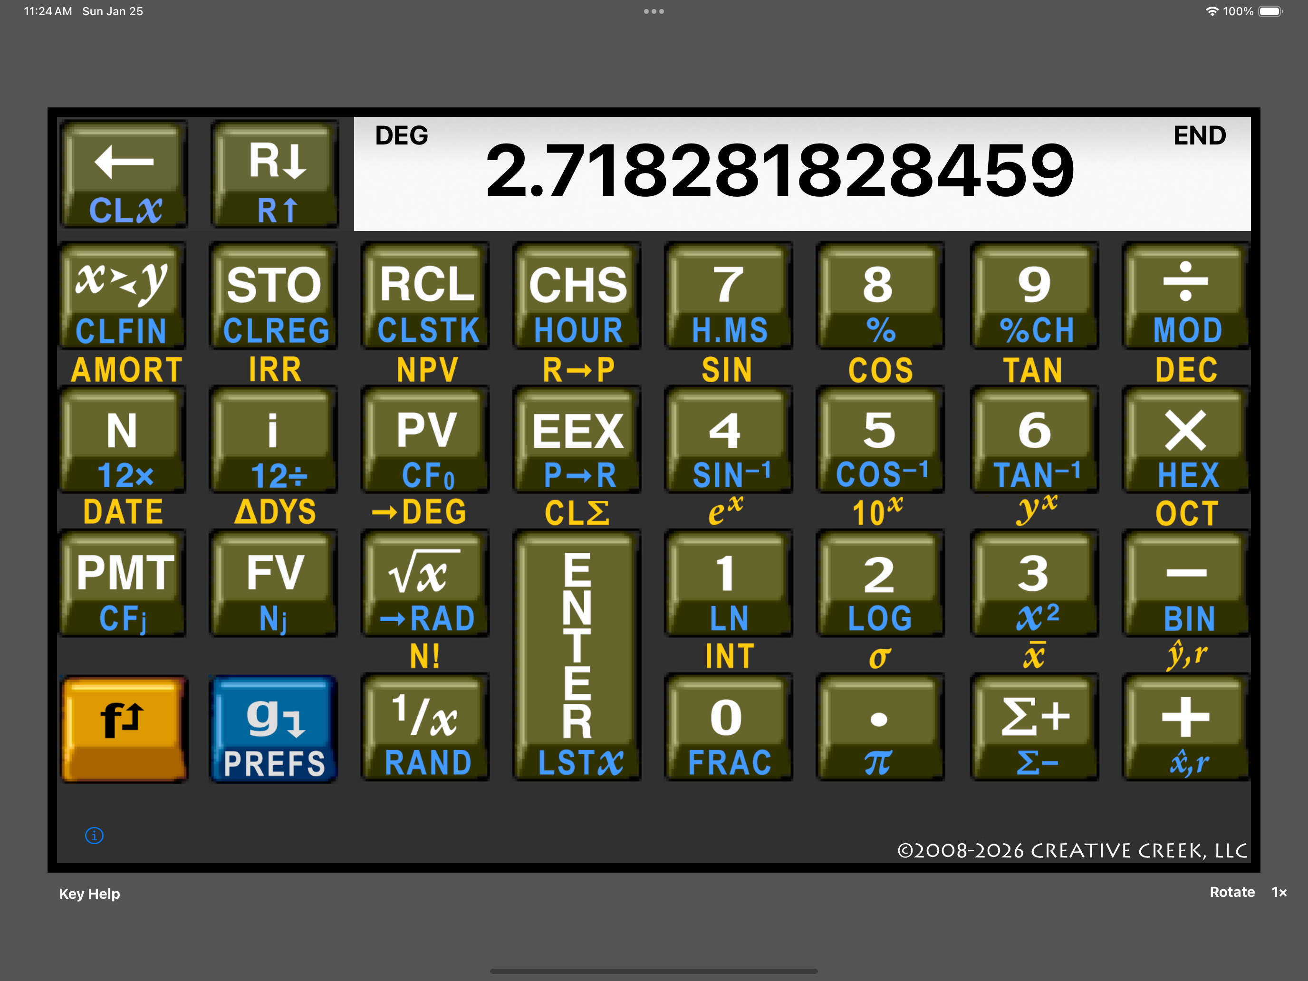Open the blue info icon
Viewport: 1308px width, 981px height.
tap(95, 836)
